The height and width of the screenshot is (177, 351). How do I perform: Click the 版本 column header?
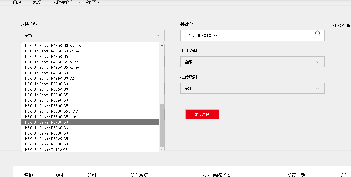(60, 175)
